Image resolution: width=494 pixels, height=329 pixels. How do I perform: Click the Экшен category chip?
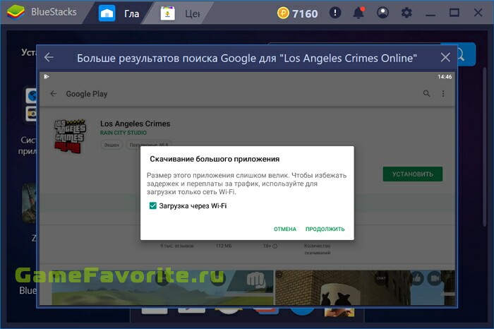point(112,145)
